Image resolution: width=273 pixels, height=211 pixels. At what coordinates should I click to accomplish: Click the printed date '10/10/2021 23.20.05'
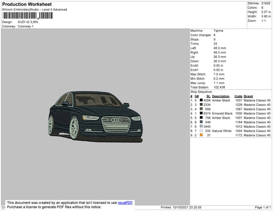[x=187, y=207]
